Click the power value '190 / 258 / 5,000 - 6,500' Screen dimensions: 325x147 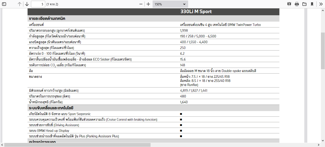(198, 36)
